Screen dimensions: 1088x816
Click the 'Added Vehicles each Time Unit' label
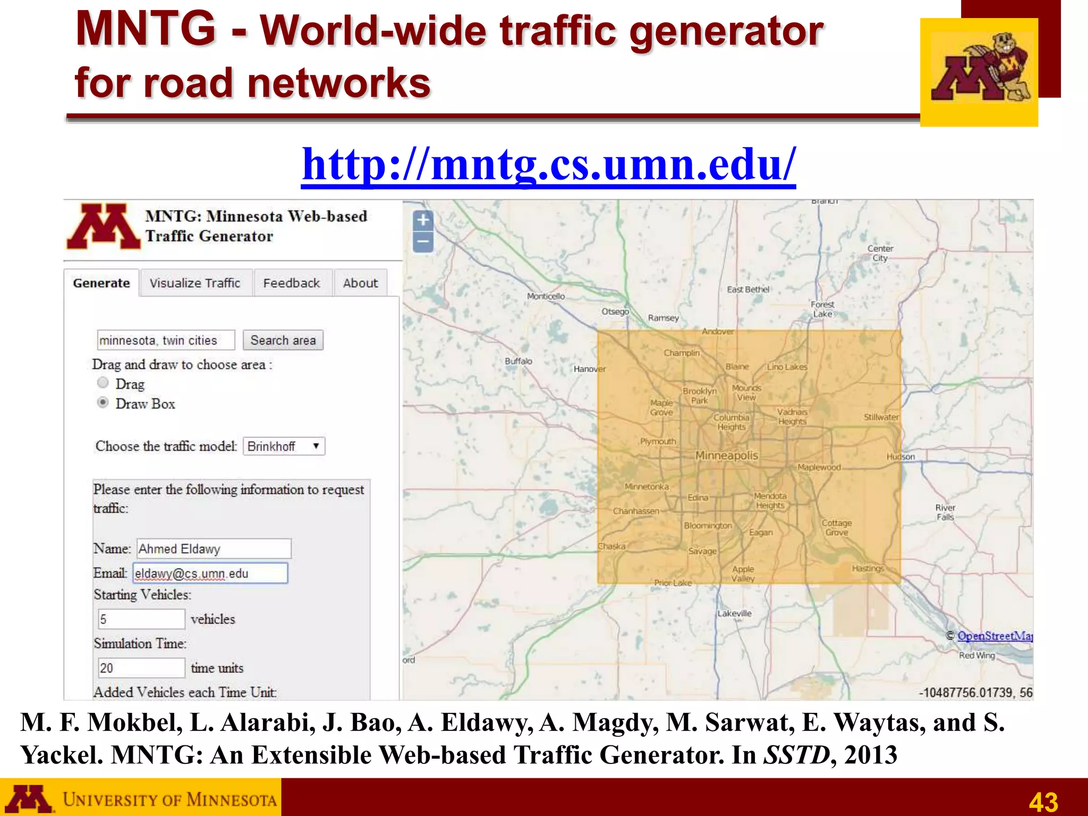pos(185,692)
